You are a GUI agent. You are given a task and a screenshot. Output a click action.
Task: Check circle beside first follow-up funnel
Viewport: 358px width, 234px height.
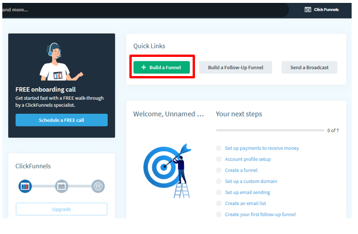(219, 214)
